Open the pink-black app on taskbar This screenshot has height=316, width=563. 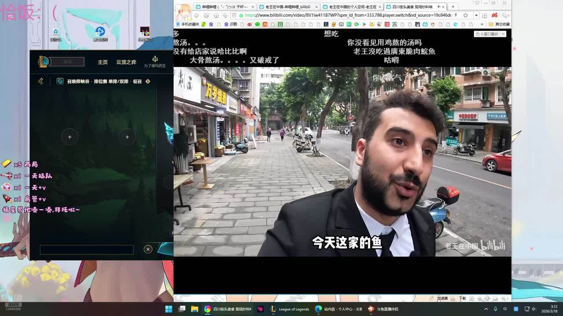click(260, 309)
